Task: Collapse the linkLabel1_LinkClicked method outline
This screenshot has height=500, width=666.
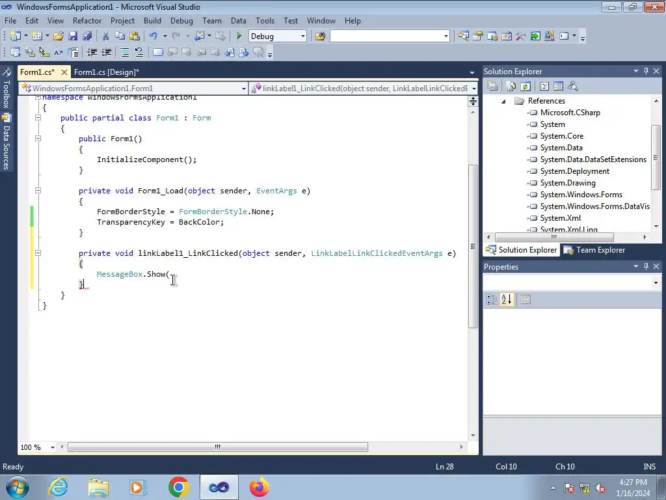Action: (38, 253)
